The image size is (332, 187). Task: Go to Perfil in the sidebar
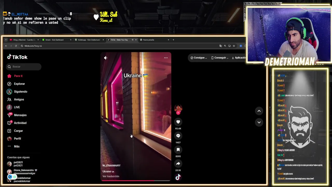click(x=14, y=138)
